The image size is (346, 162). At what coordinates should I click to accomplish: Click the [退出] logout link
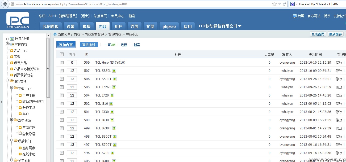(x=85, y=16)
